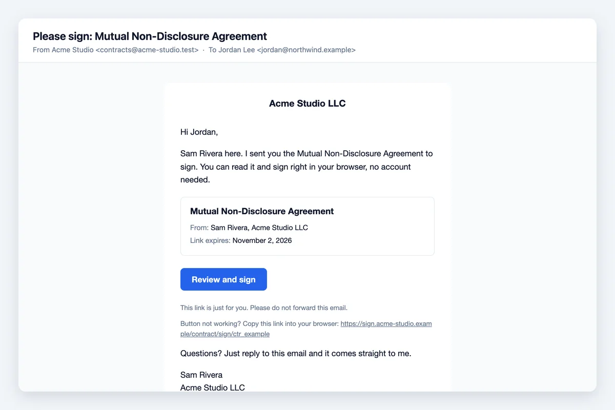
Task: Click 'Questions? Just reply to this email' sentence
Action: [x=296, y=354]
